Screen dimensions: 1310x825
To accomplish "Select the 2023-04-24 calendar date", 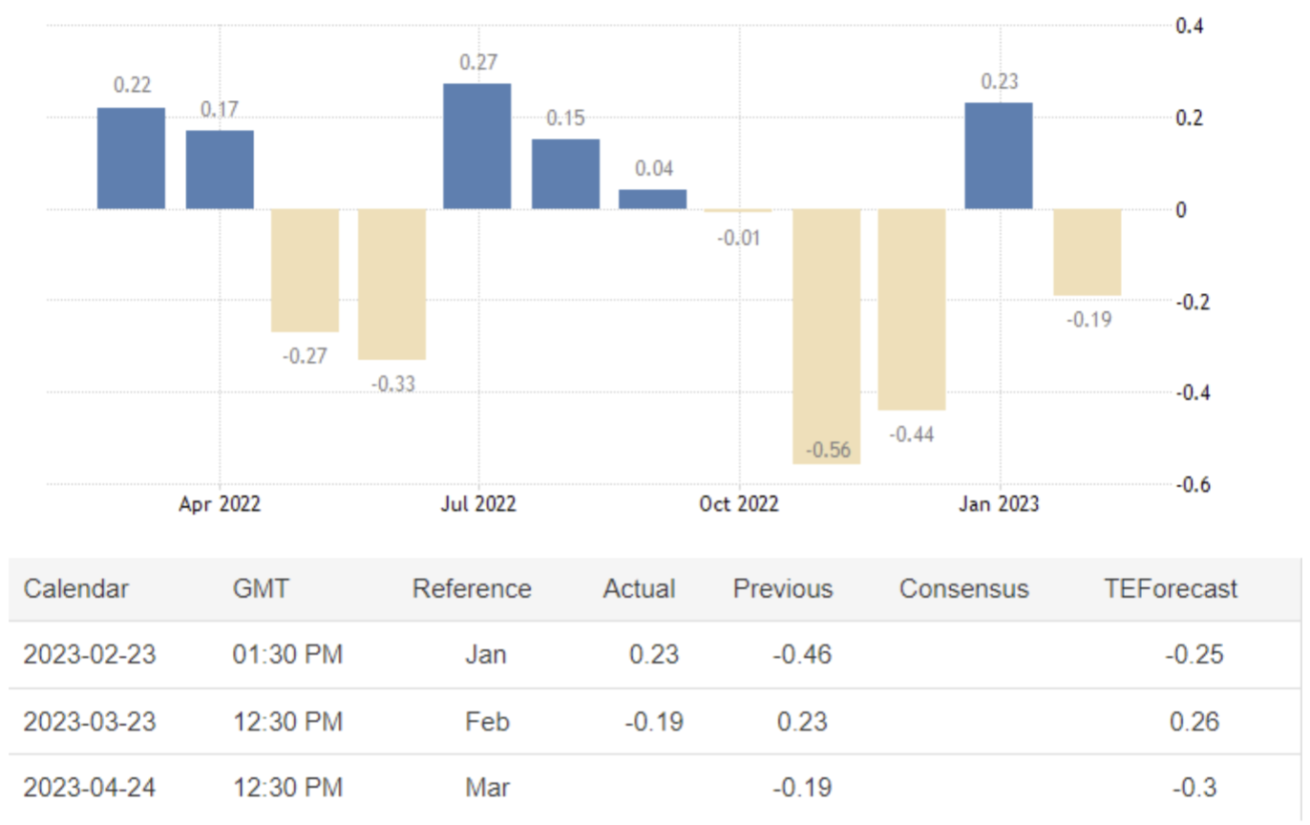I will click(90, 788).
